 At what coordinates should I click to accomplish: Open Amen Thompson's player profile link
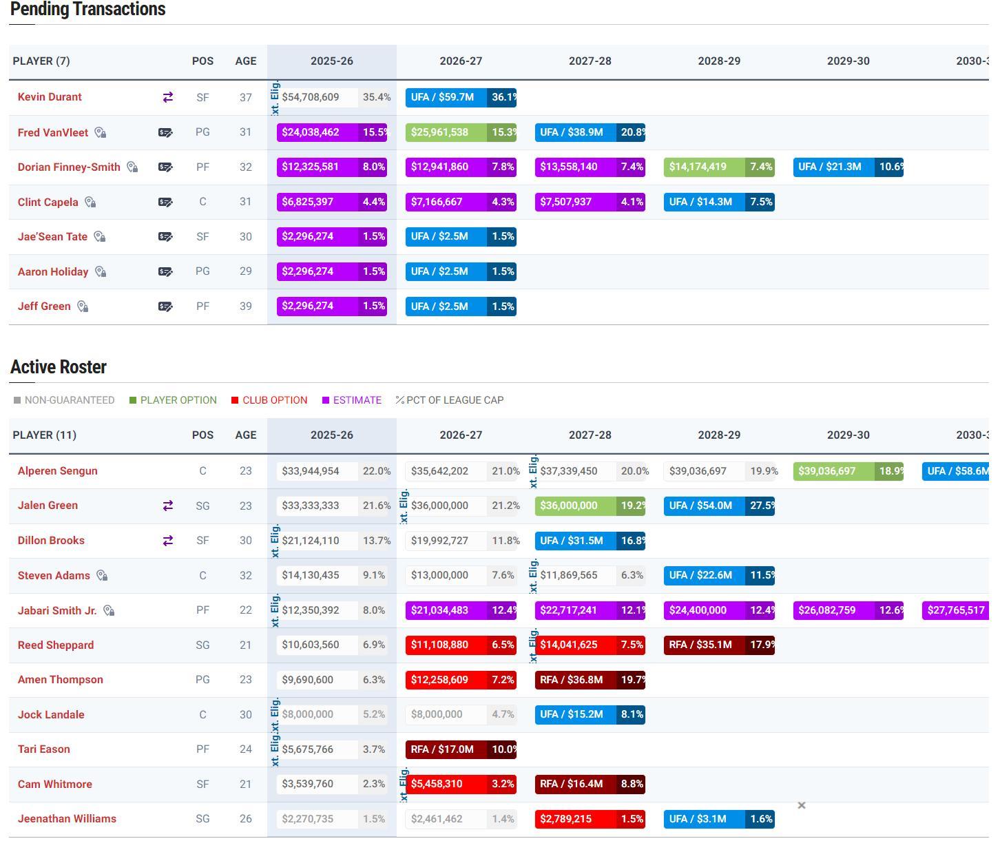[61, 680]
